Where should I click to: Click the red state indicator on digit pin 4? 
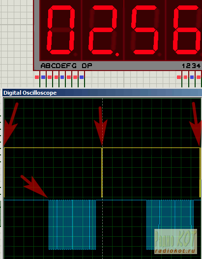click(199, 77)
